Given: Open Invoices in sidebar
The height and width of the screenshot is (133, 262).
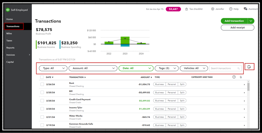Looking at the screenshot, I should point(11,55).
